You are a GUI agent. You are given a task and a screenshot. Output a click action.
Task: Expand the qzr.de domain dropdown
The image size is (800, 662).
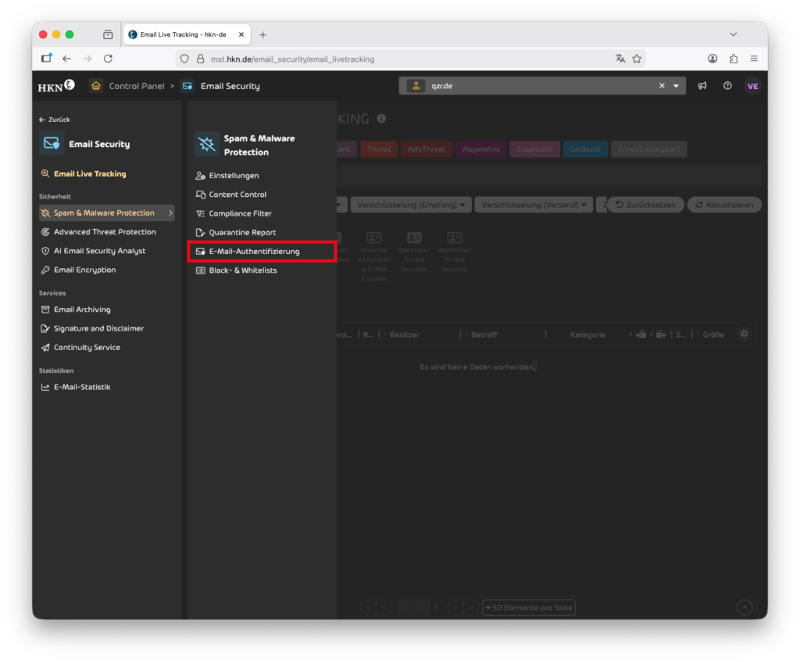(676, 86)
